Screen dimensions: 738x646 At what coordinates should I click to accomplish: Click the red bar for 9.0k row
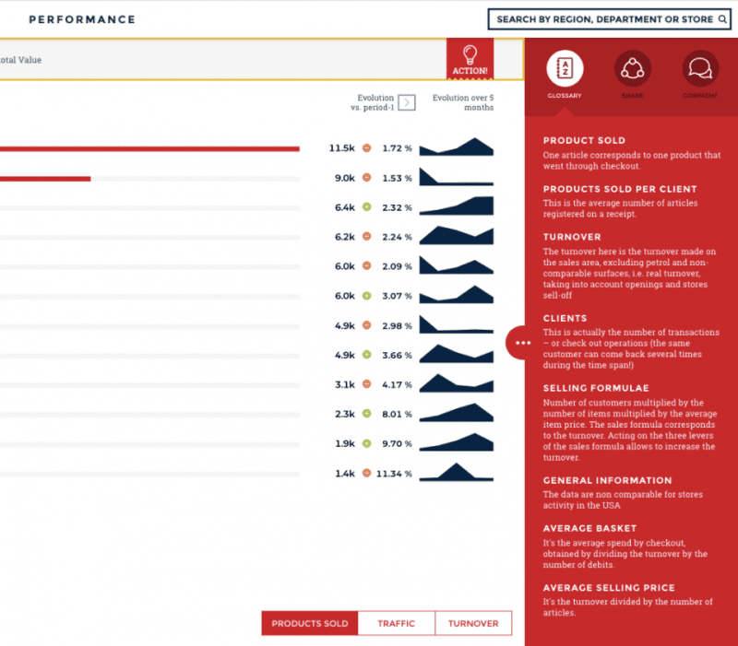(x=44, y=178)
